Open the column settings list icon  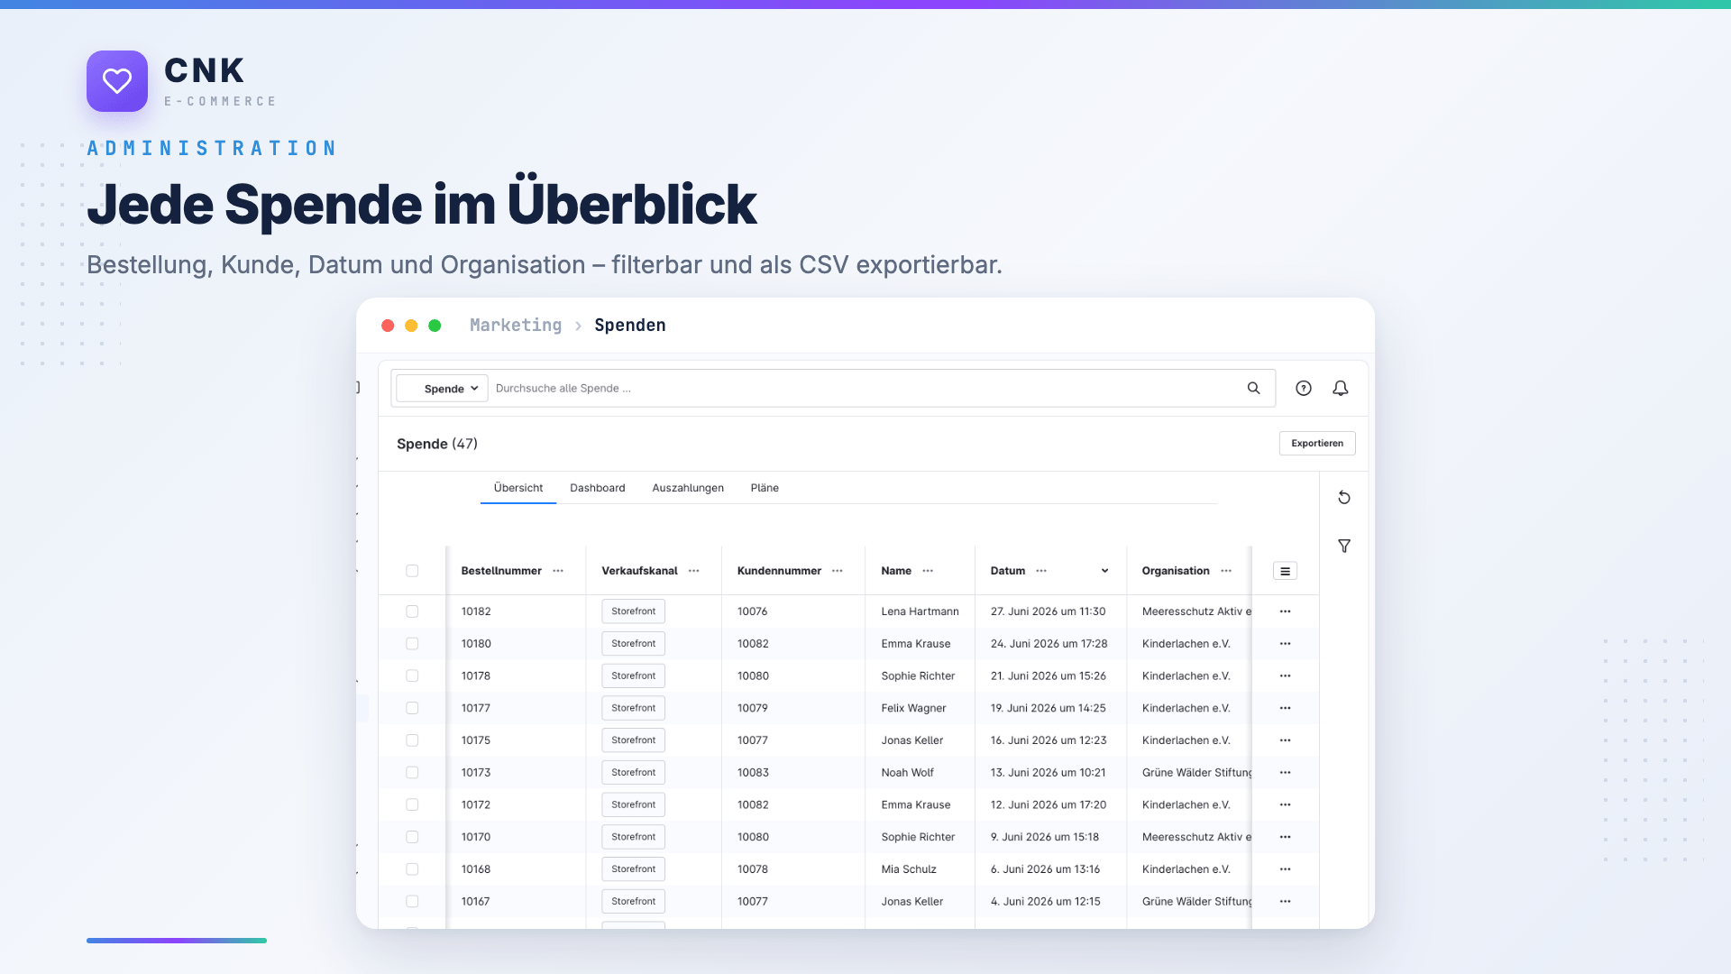pos(1286,571)
